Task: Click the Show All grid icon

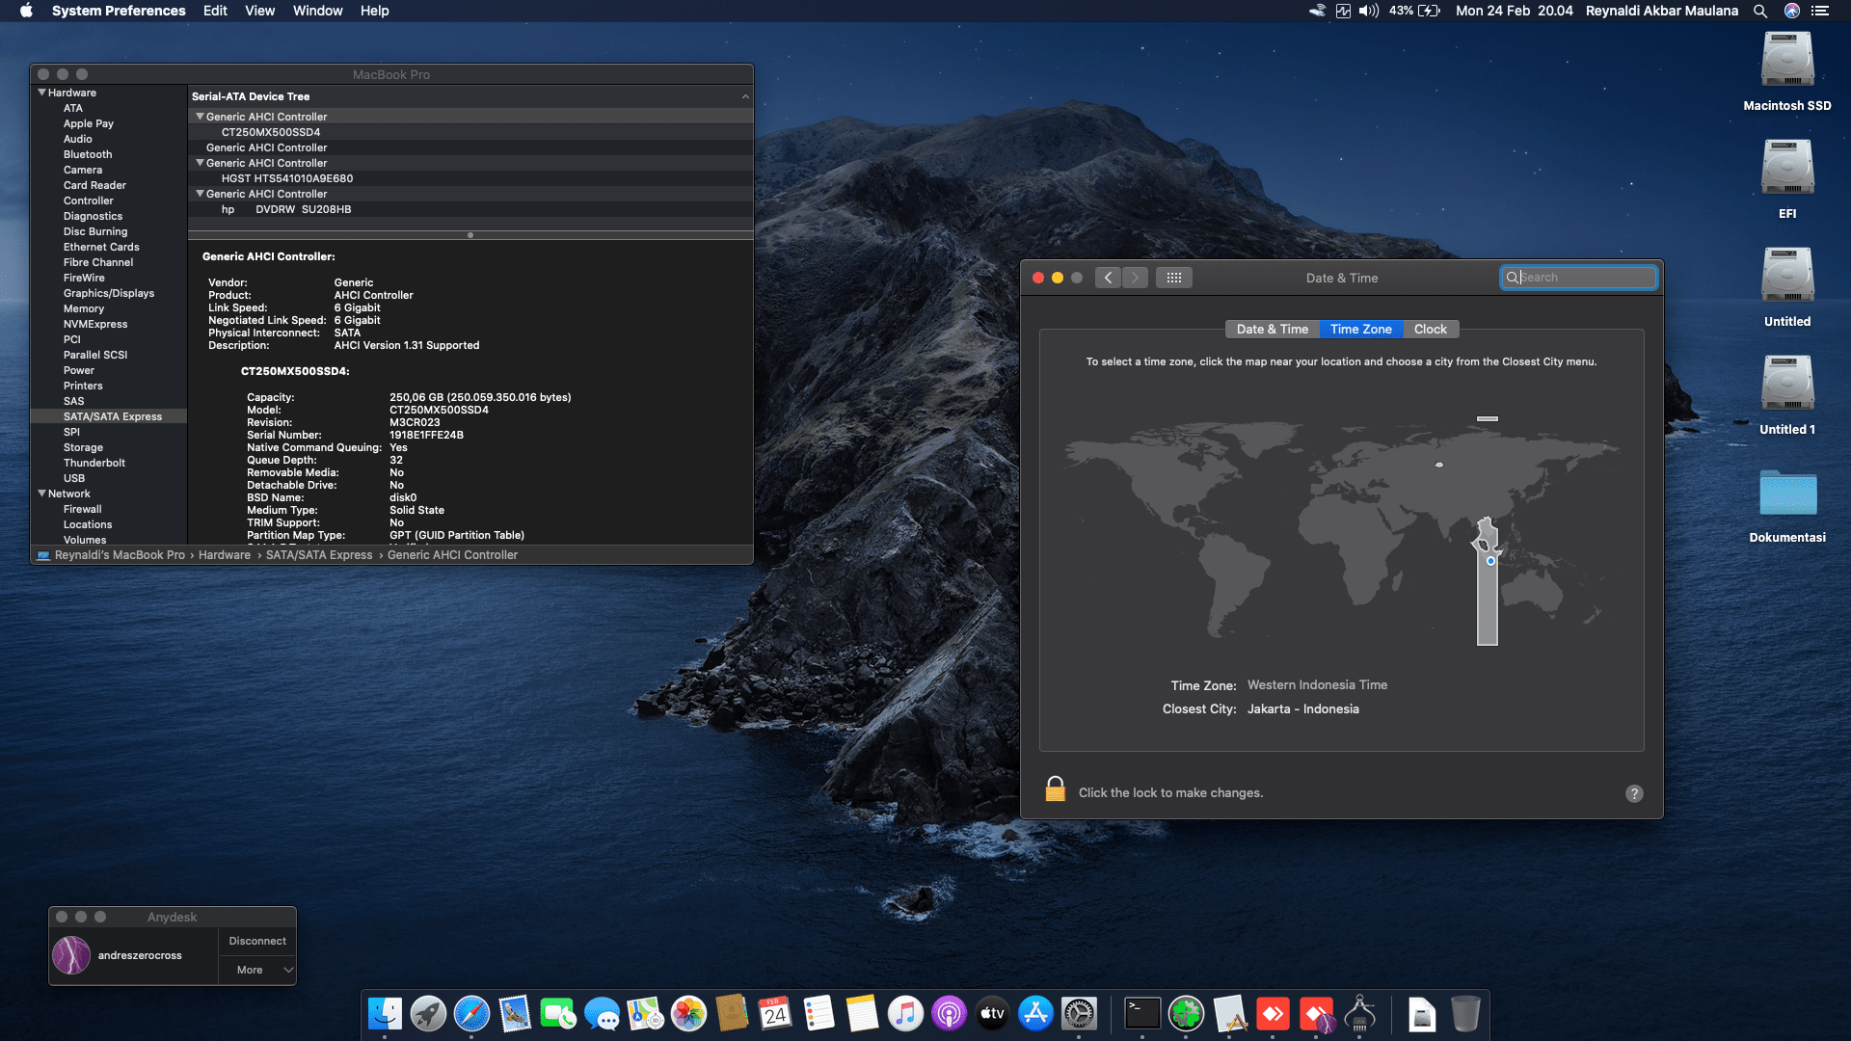Action: click(1173, 278)
